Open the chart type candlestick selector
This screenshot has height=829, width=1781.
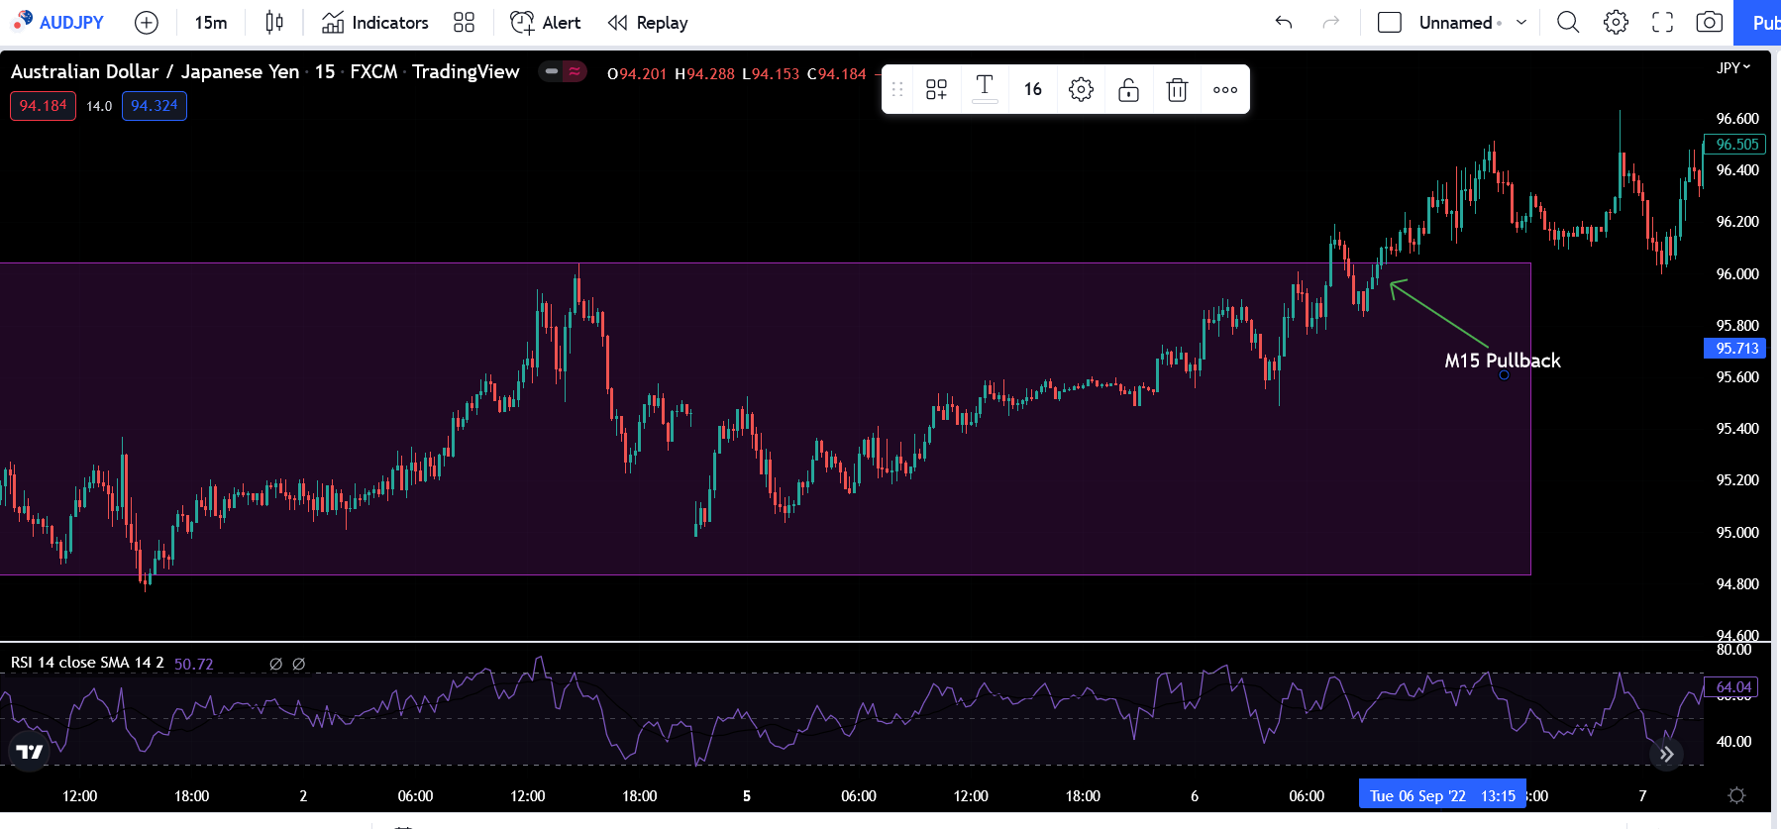point(274,23)
